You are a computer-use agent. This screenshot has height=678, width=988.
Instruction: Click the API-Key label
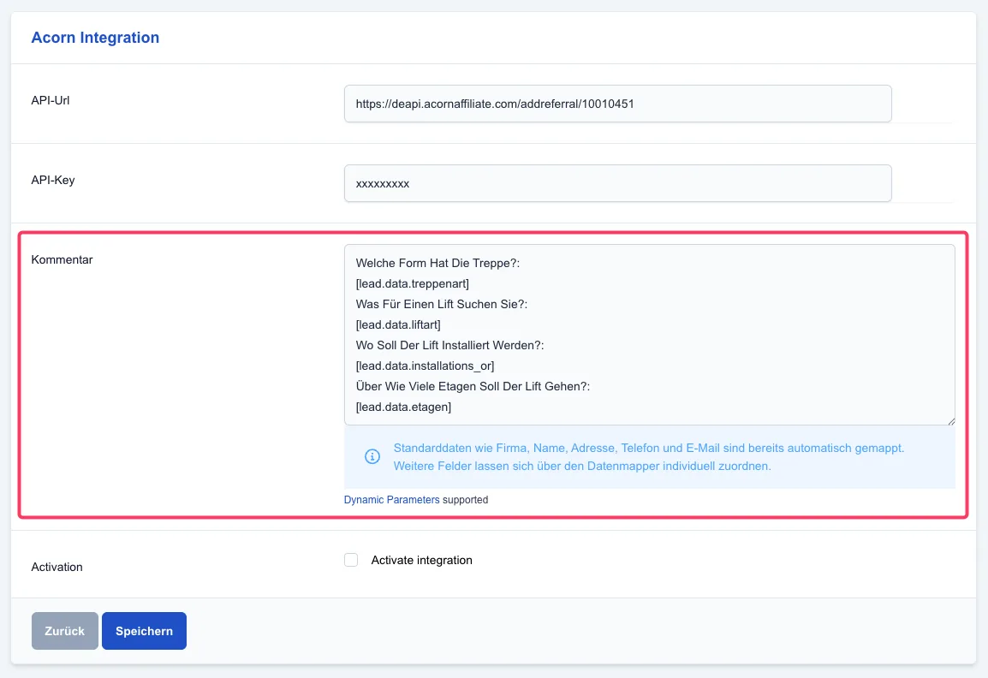tap(53, 181)
